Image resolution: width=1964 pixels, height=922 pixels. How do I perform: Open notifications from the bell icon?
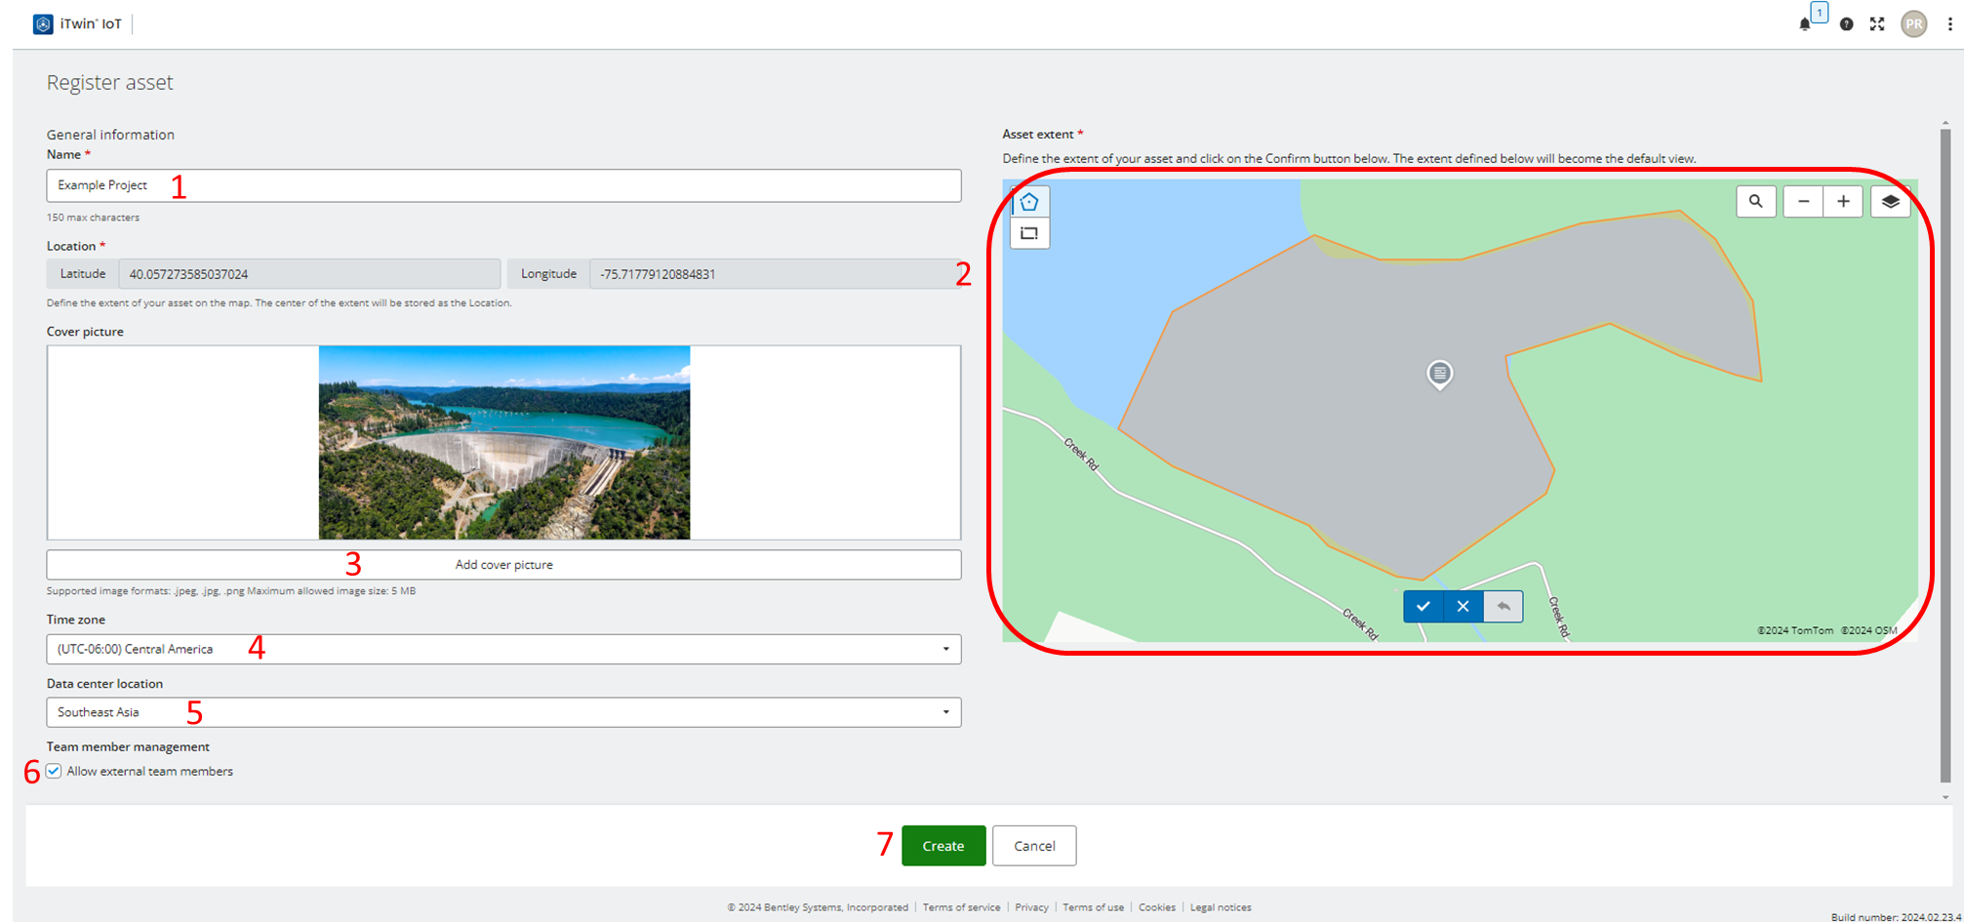(1804, 24)
